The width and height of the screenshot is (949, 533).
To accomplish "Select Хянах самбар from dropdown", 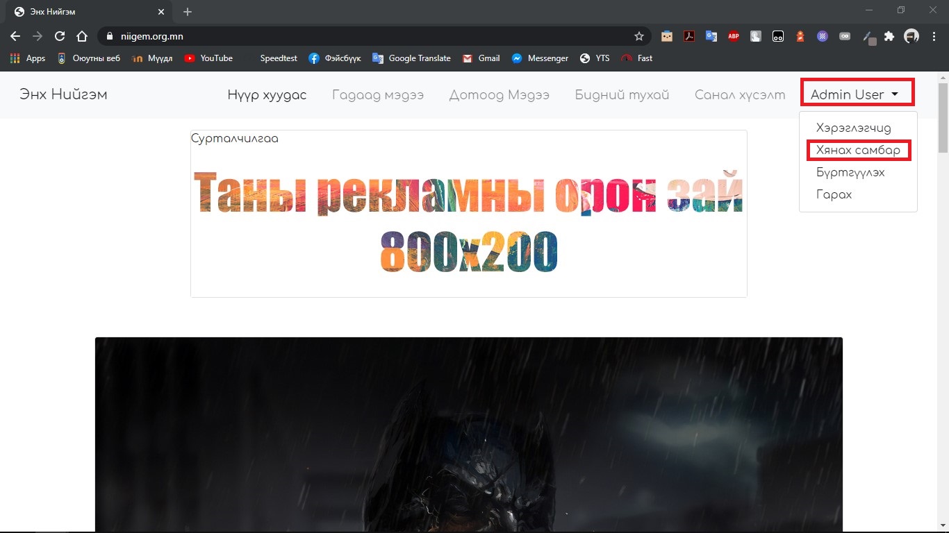I will pyautogui.click(x=858, y=151).
